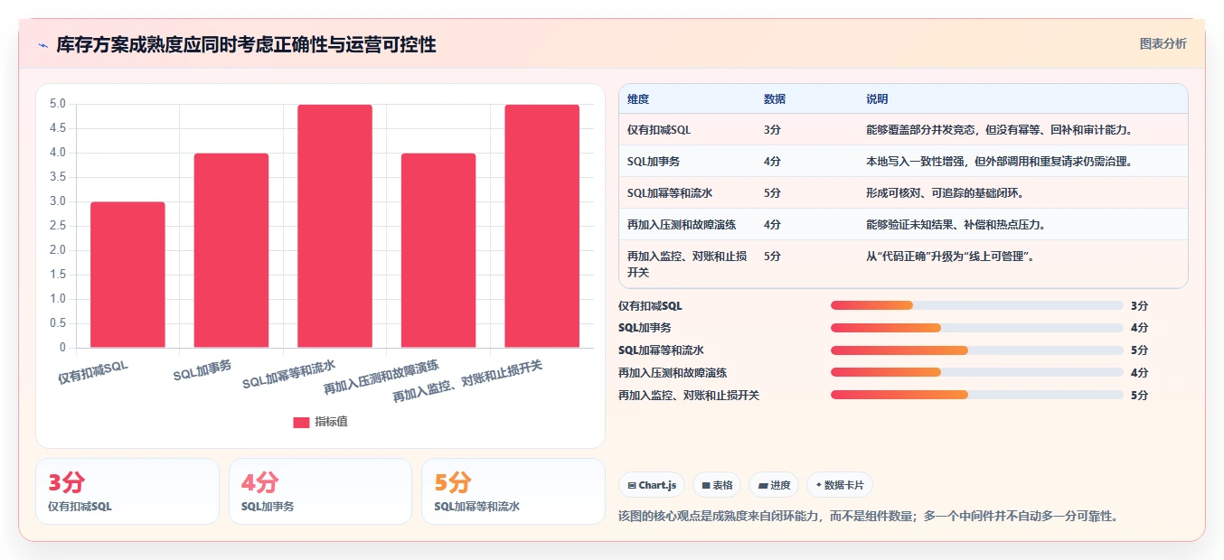Click x-axis label SQL加幂等和流水
Screen dimensions: 1224x560
288,374
